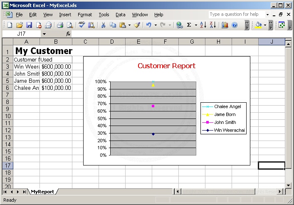This screenshot has width=294, height=205.
Task: Click the magenta John Smith data point
Action: tap(153, 106)
